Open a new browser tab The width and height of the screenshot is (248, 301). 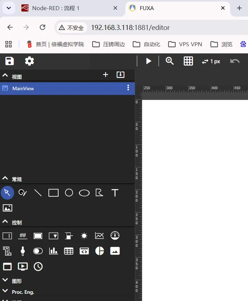tap(239, 8)
